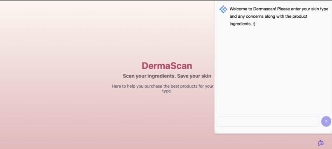Click "Scan your ingredients. Save your skin" tagline
332x149 pixels.
pyautogui.click(x=167, y=76)
